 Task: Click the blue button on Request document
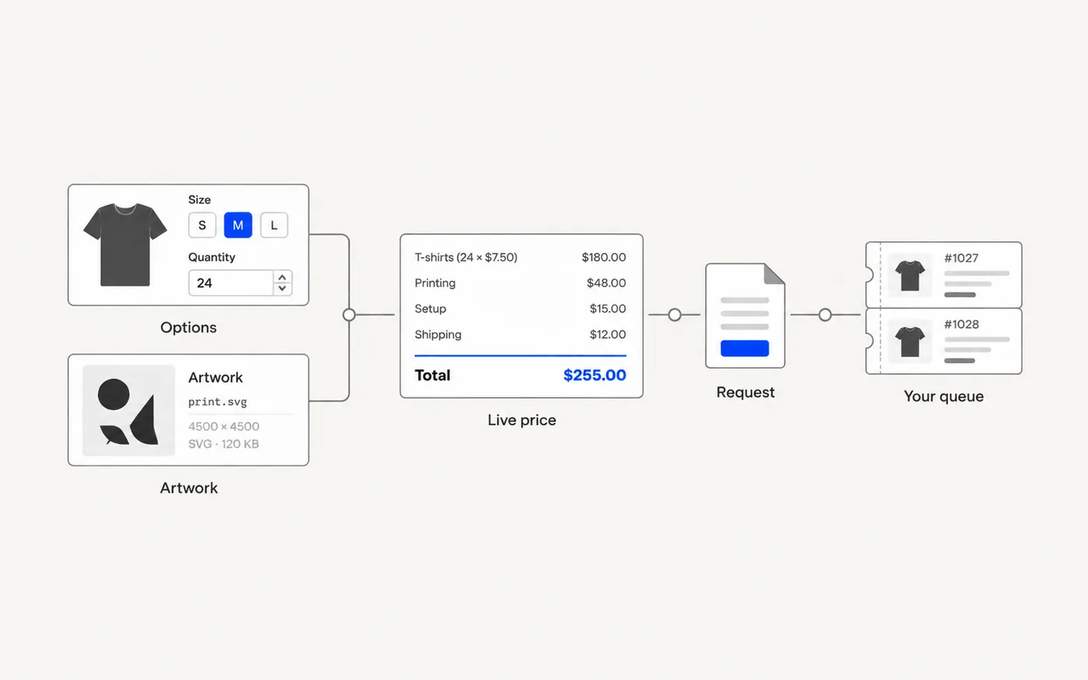pos(745,348)
